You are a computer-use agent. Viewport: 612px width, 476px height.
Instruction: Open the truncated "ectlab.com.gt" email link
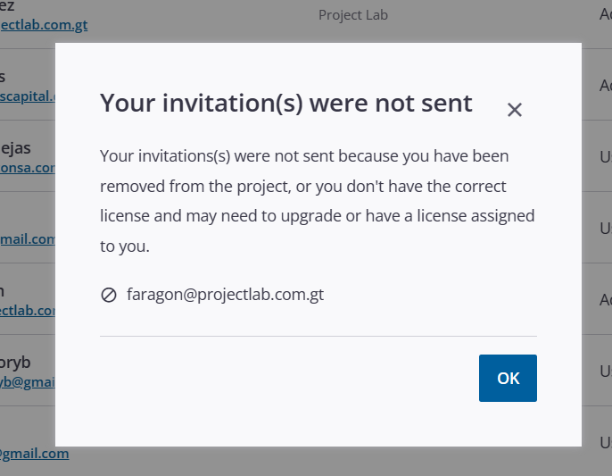44,25
